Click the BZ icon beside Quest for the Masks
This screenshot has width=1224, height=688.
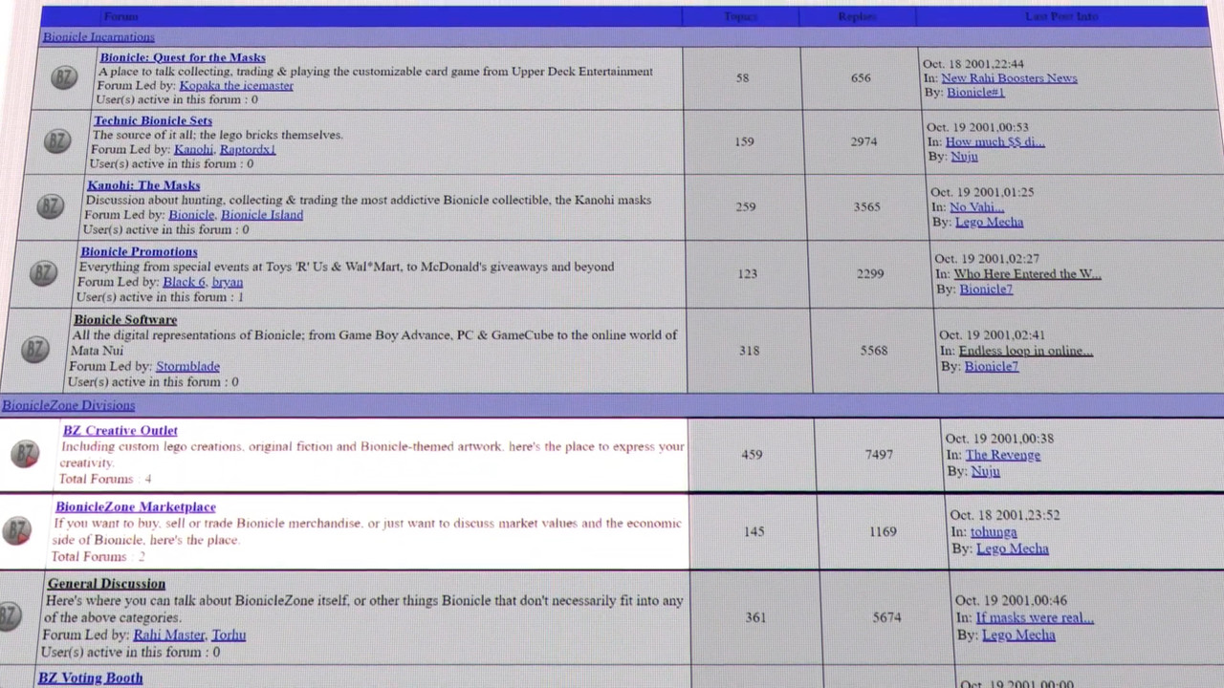tap(63, 77)
